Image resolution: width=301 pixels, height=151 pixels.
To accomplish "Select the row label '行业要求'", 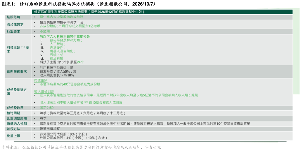I will tap(13, 31).
